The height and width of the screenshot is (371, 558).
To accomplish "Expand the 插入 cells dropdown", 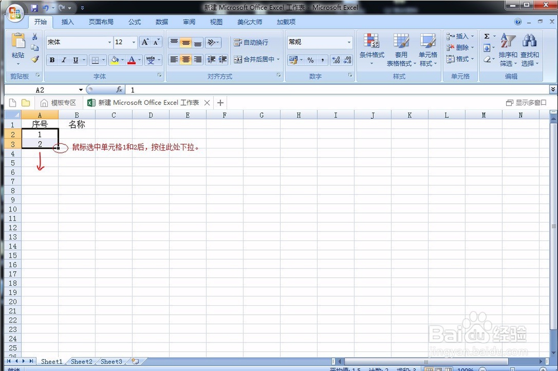I will (472, 36).
